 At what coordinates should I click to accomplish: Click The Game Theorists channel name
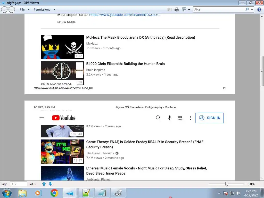(x=100, y=153)
